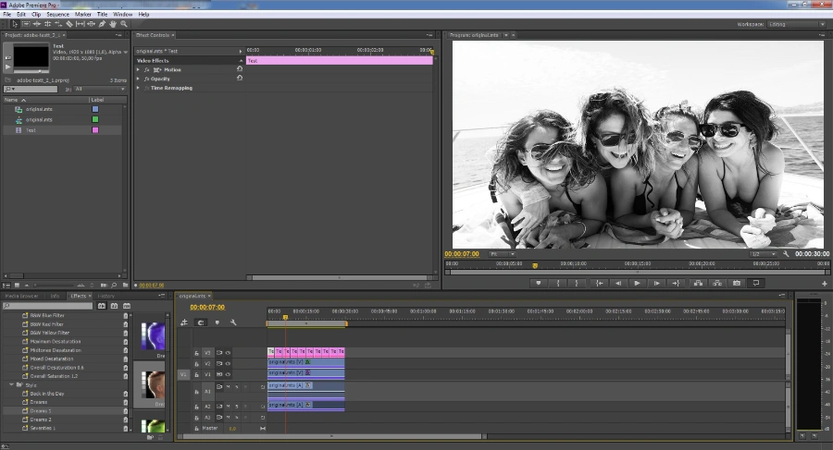Image resolution: width=833 pixels, height=450 pixels.
Task: Open timeline display settings wrench
Action: click(232, 322)
